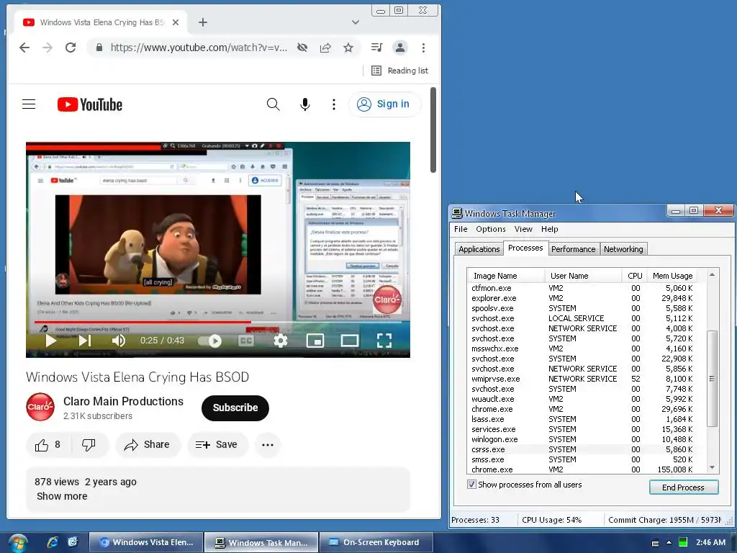Toggle theater mode
This screenshot has width=737, height=553.
tap(350, 341)
